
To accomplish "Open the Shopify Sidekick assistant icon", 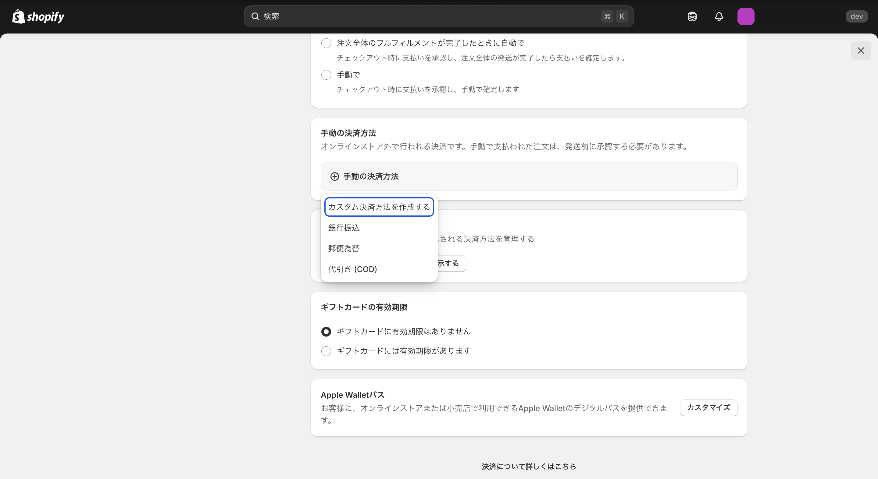I will 692,16.
